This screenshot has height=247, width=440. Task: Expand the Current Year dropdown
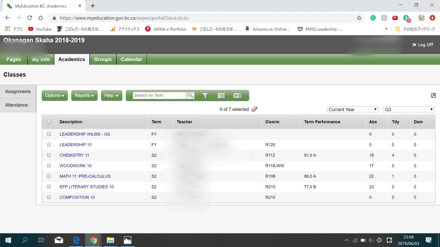(x=353, y=109)
